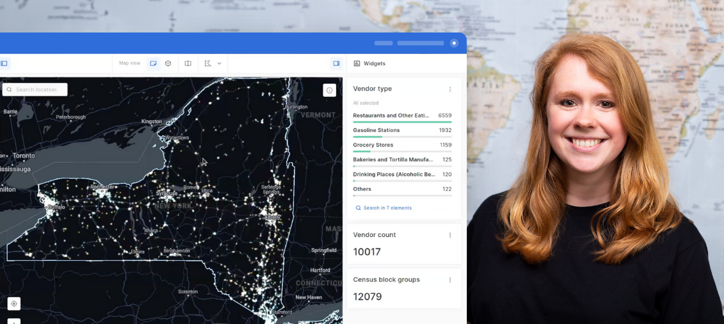This screenshot has height=324, width=724.
Task: Click the user avatar in header
Action: (454, 43)
